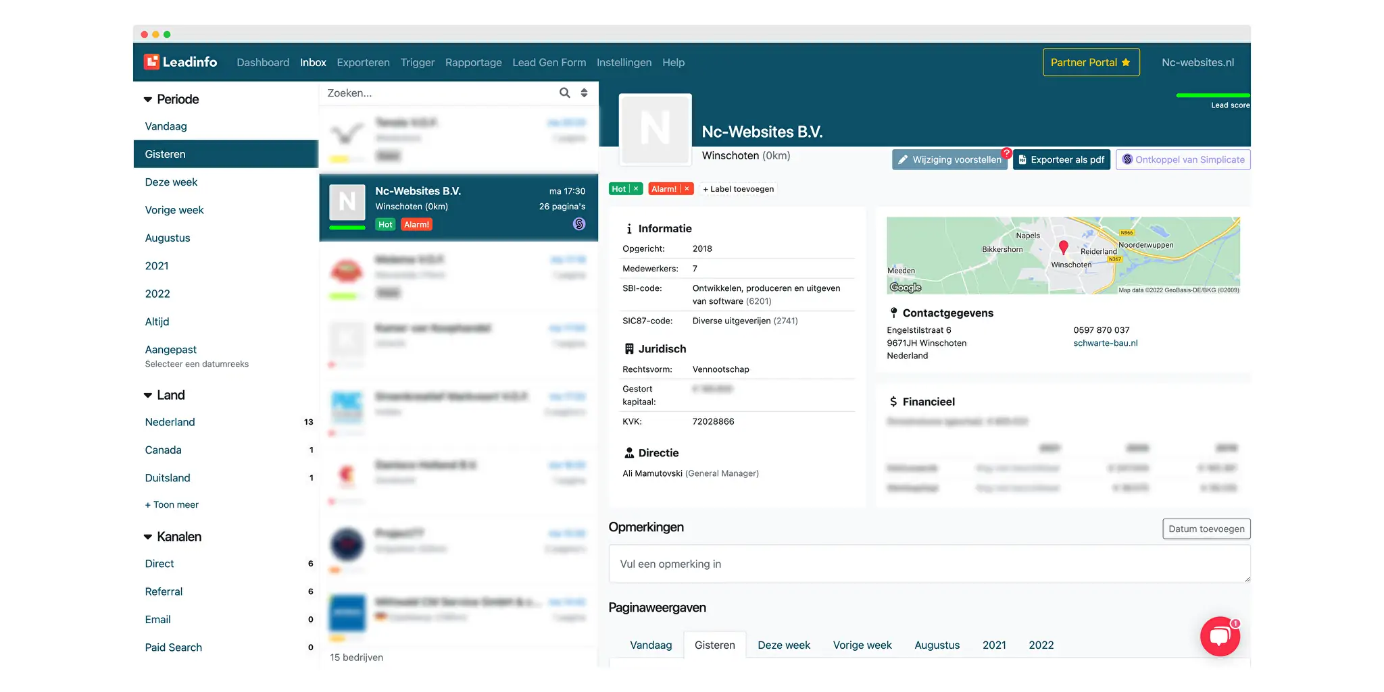Click the Partner Portal button
The height and width of the screenshot is (692, 1384).
(x=1091, y=62)
